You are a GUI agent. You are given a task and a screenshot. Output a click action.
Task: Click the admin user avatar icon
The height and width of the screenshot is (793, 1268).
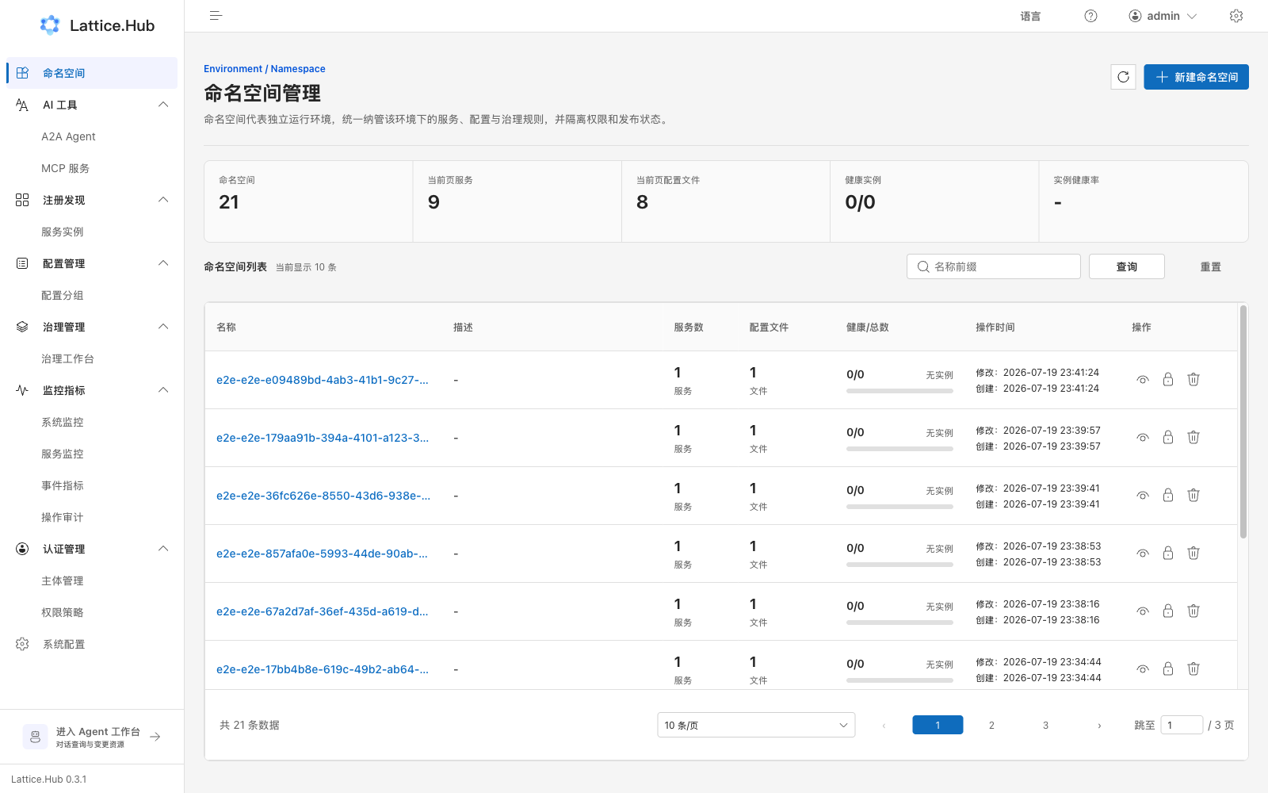[1135, 16]
